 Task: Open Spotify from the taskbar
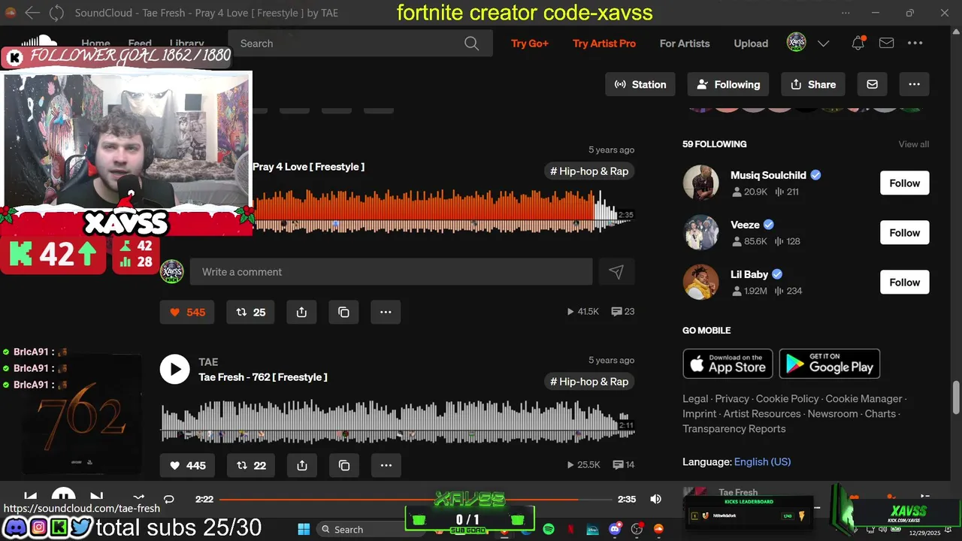549,530
